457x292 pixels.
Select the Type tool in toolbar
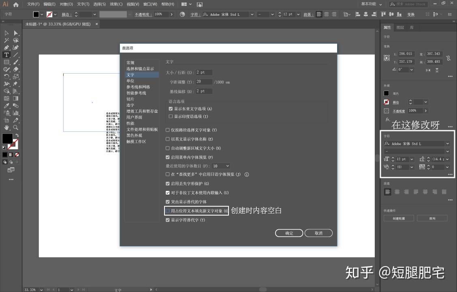6,55
